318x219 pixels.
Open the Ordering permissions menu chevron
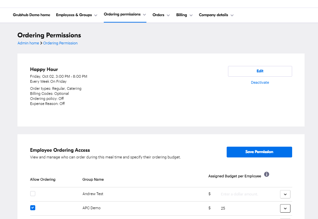click(144, 14)
